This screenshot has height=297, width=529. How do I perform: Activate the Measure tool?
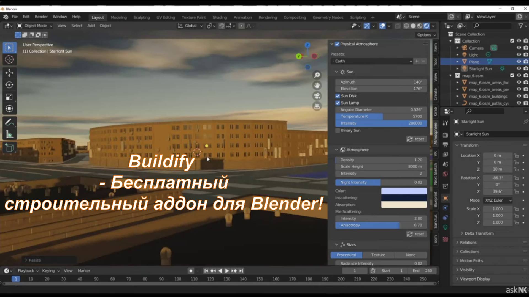tap(9, 134)
